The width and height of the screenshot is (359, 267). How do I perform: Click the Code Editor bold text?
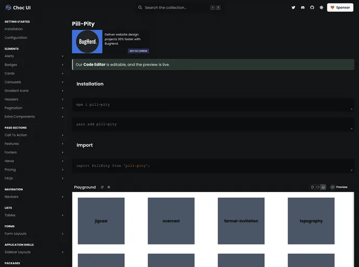(94, 65)
